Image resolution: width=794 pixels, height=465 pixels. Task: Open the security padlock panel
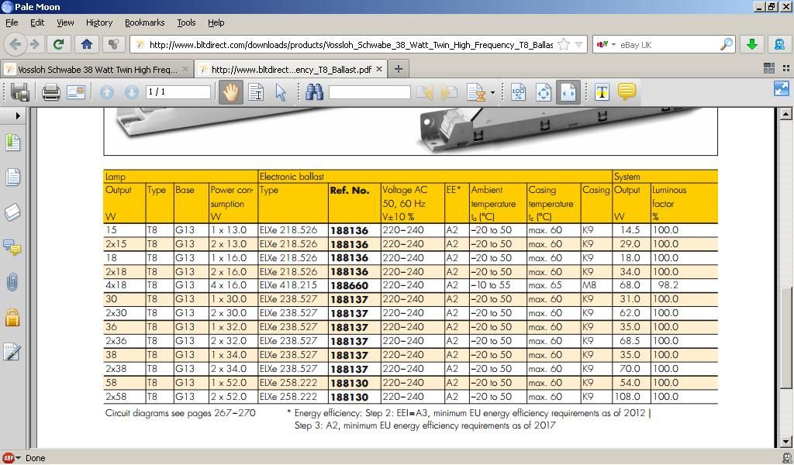tap(12, 317)
